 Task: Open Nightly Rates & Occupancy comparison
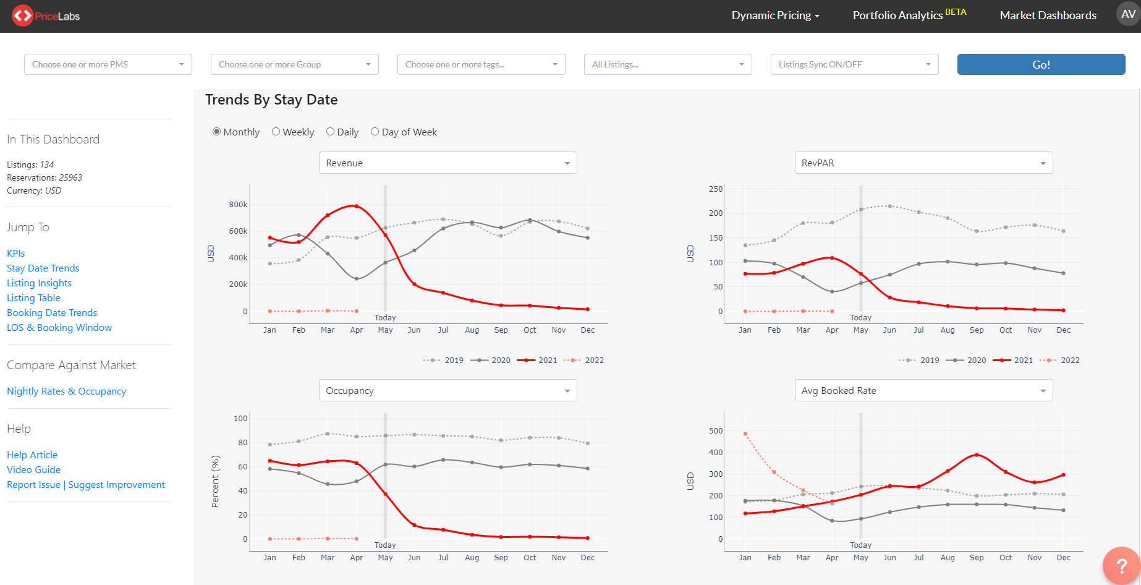click(67, 391)
